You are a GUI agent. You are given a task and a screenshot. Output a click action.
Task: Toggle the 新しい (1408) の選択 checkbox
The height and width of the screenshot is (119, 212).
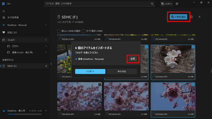[59, 31]
